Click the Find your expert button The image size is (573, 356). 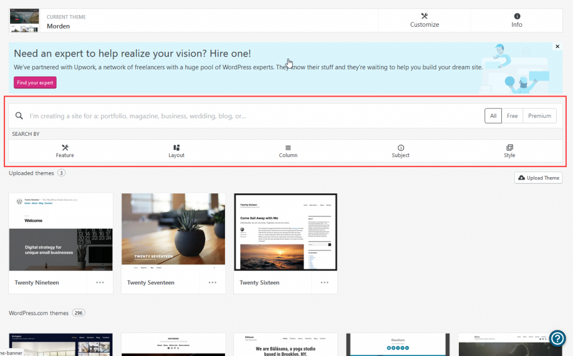coord(35,83)
